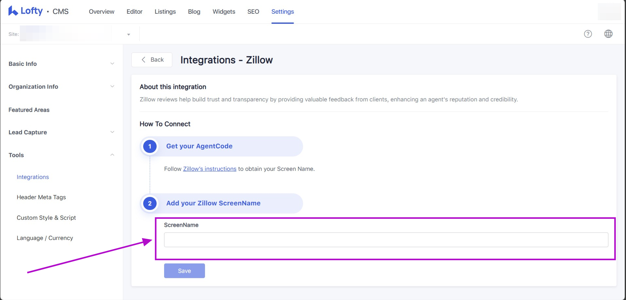Open the Widgets tab

[x=224, y=12]
